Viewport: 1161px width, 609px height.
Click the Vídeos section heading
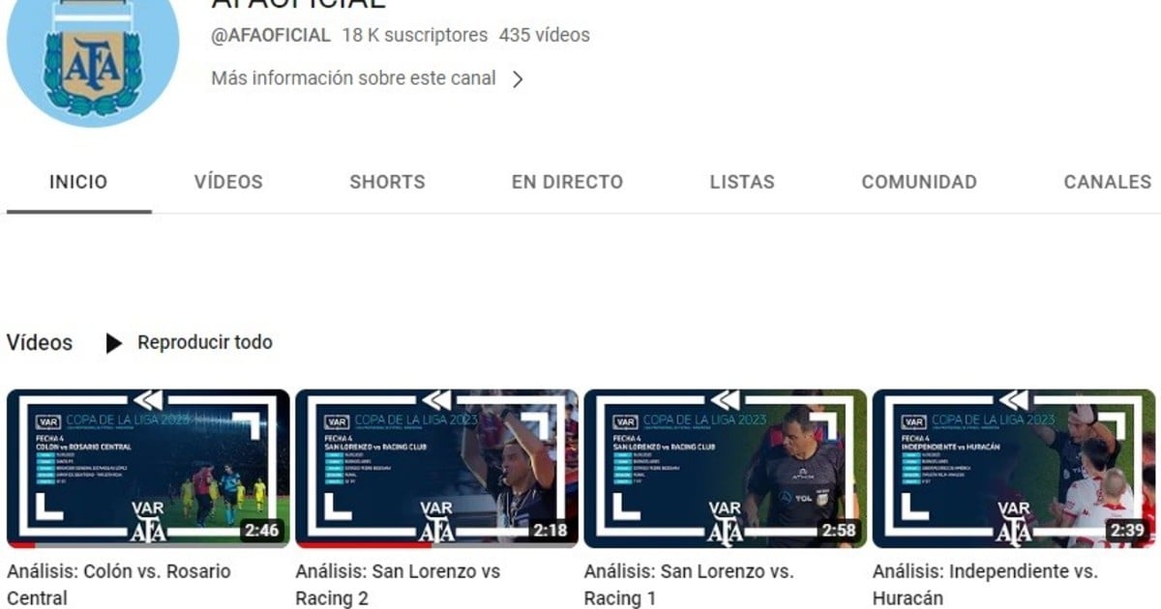coord(40,342)
